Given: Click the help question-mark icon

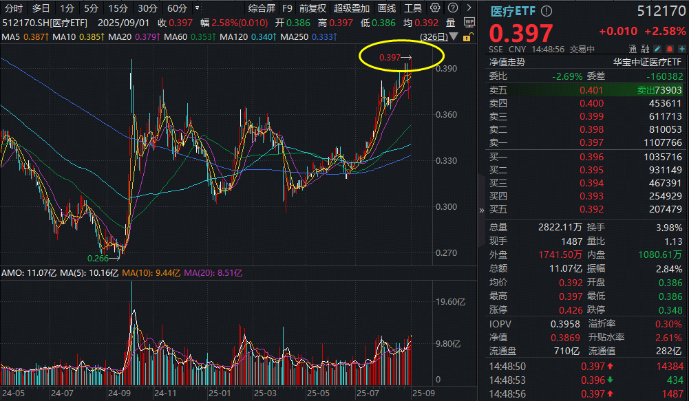Looking at the screenshot, I should (453, 7).
